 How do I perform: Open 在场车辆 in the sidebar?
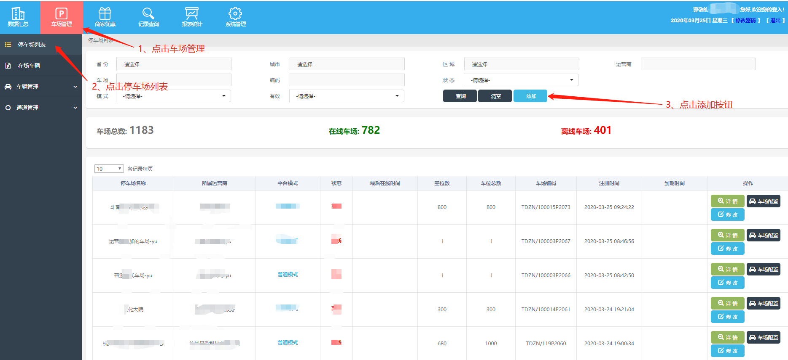[x=41, y=66]
